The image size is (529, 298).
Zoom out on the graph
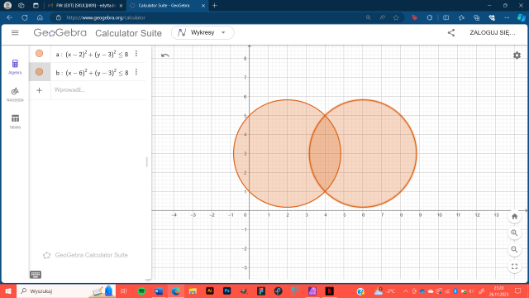pyautogui.click(x=514, y=249)
